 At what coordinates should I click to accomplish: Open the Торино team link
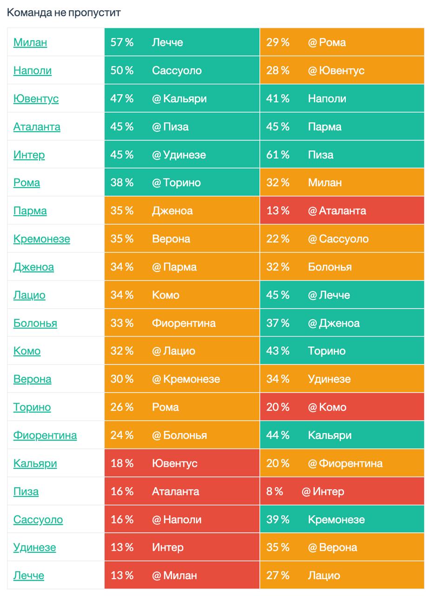point(32,407)
